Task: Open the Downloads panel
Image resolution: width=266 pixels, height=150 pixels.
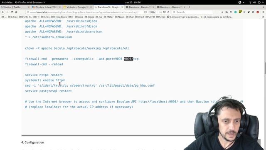Action: (222, 12)
